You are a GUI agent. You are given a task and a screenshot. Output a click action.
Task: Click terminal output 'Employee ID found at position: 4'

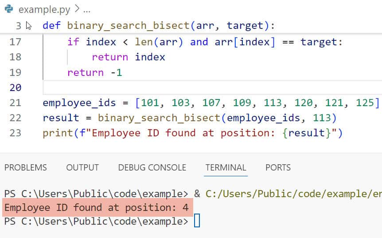click(x=97, y=208)
